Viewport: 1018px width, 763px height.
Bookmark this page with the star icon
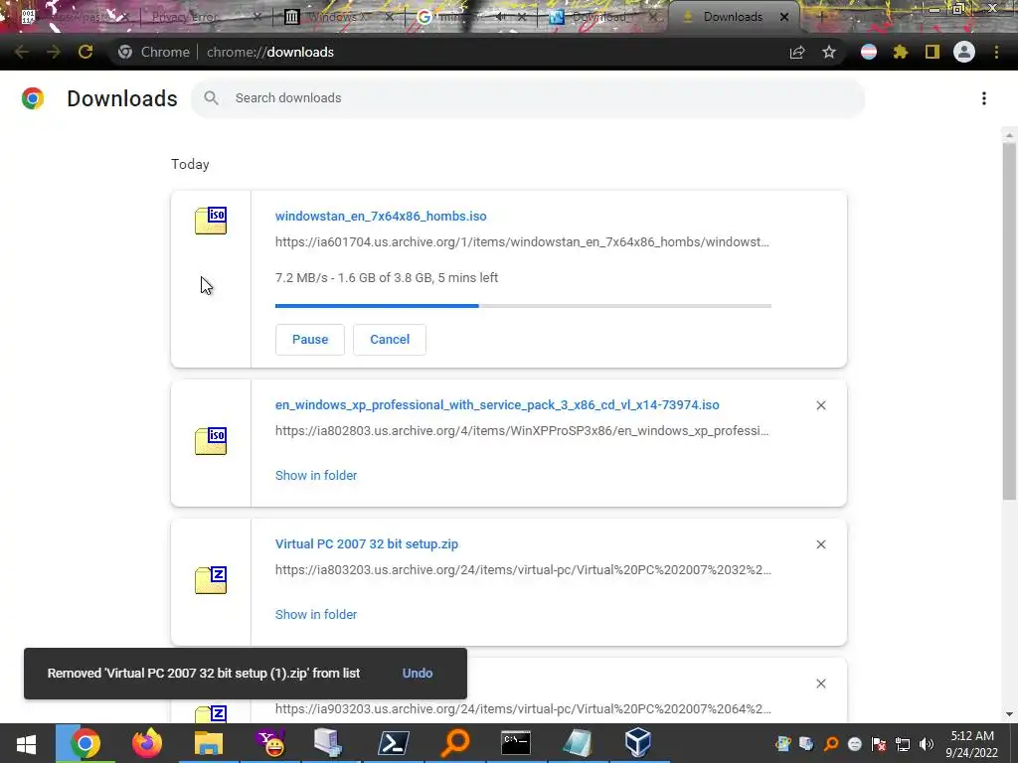coord(829,52)
